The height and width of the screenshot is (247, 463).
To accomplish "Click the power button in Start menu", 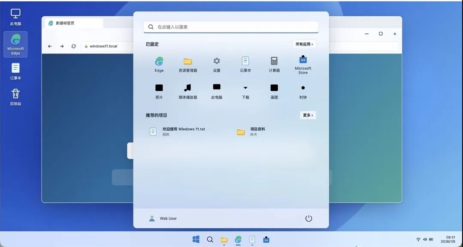I will point(309,218).
